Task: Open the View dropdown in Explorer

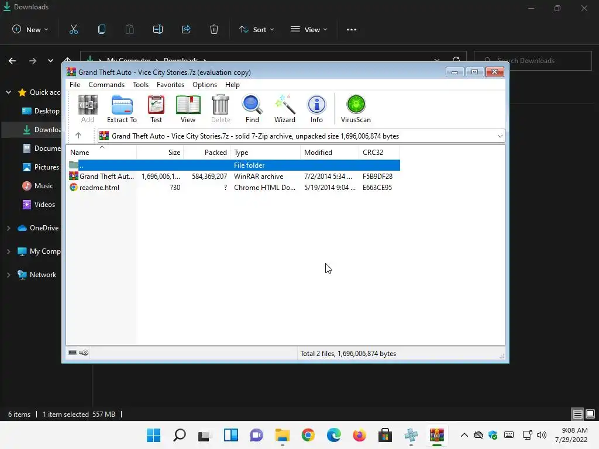Action: 309,29
